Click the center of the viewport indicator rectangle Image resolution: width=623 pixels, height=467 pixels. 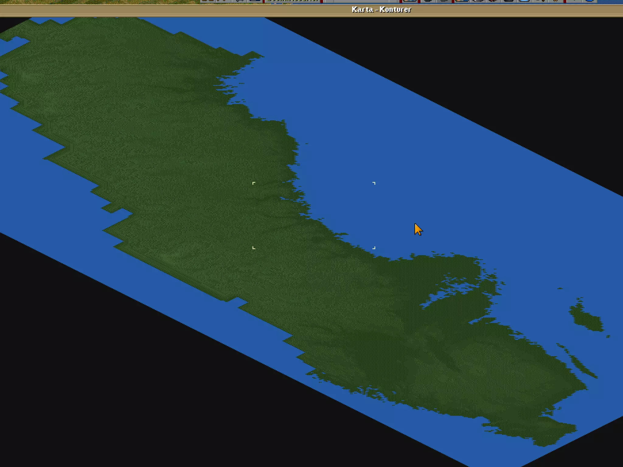314,215
